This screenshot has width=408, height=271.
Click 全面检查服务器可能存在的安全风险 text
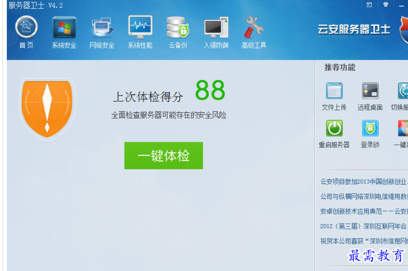(169, 115)
